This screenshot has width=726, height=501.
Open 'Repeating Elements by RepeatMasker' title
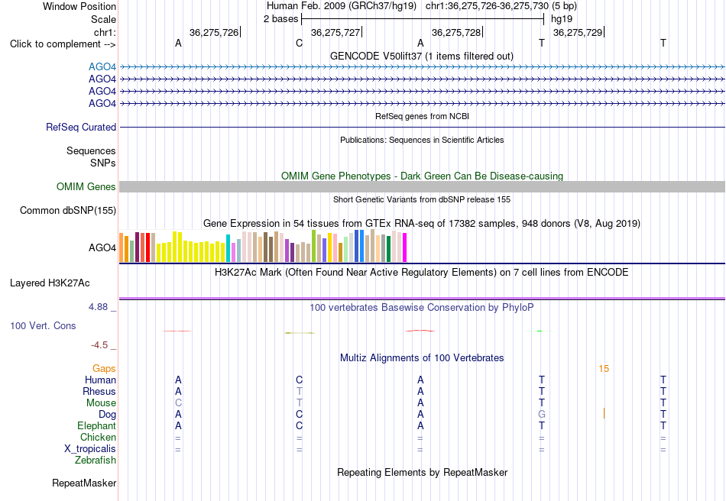coord(423,472)
